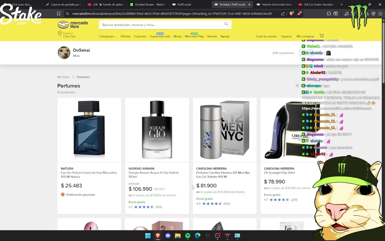The image size is (385, 241).
Task: Click the DoSekai profile avatar
Action: (x=64, y=53)
